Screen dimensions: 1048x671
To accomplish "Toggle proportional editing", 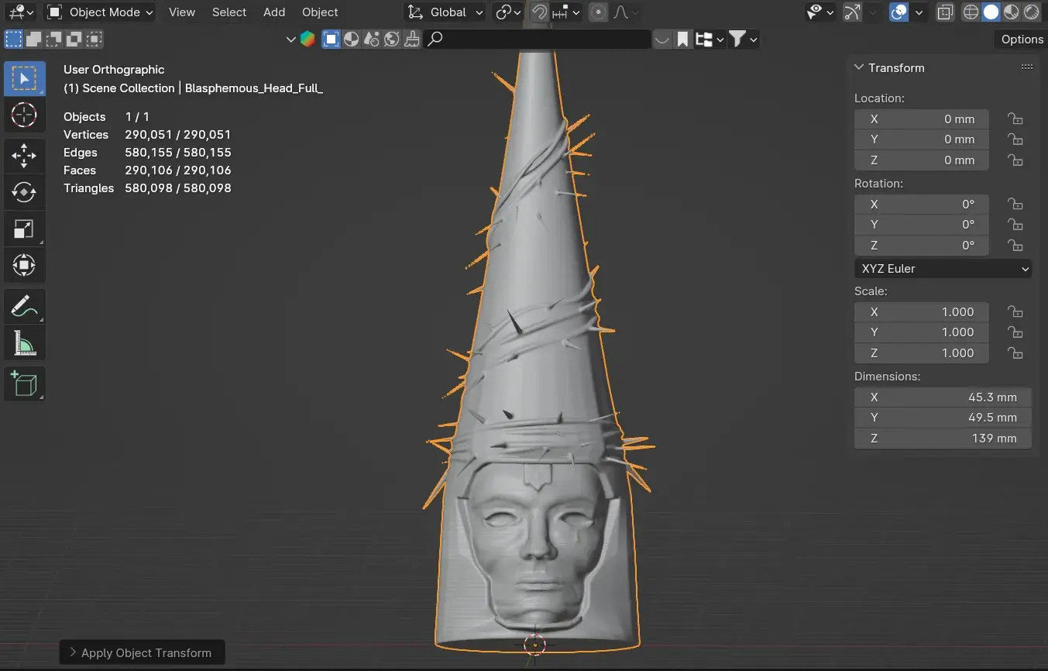I will pos(598,12).
